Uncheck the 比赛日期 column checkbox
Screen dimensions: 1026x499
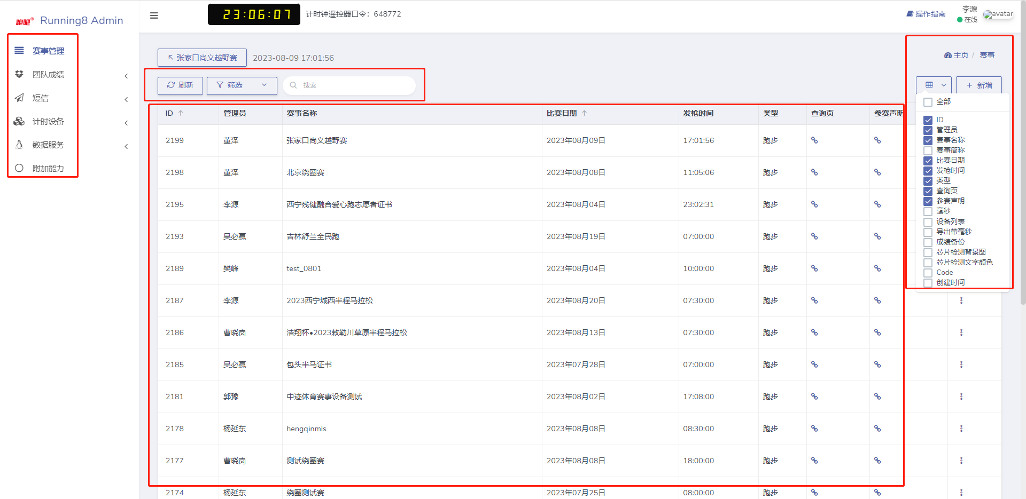pos(928,161)
